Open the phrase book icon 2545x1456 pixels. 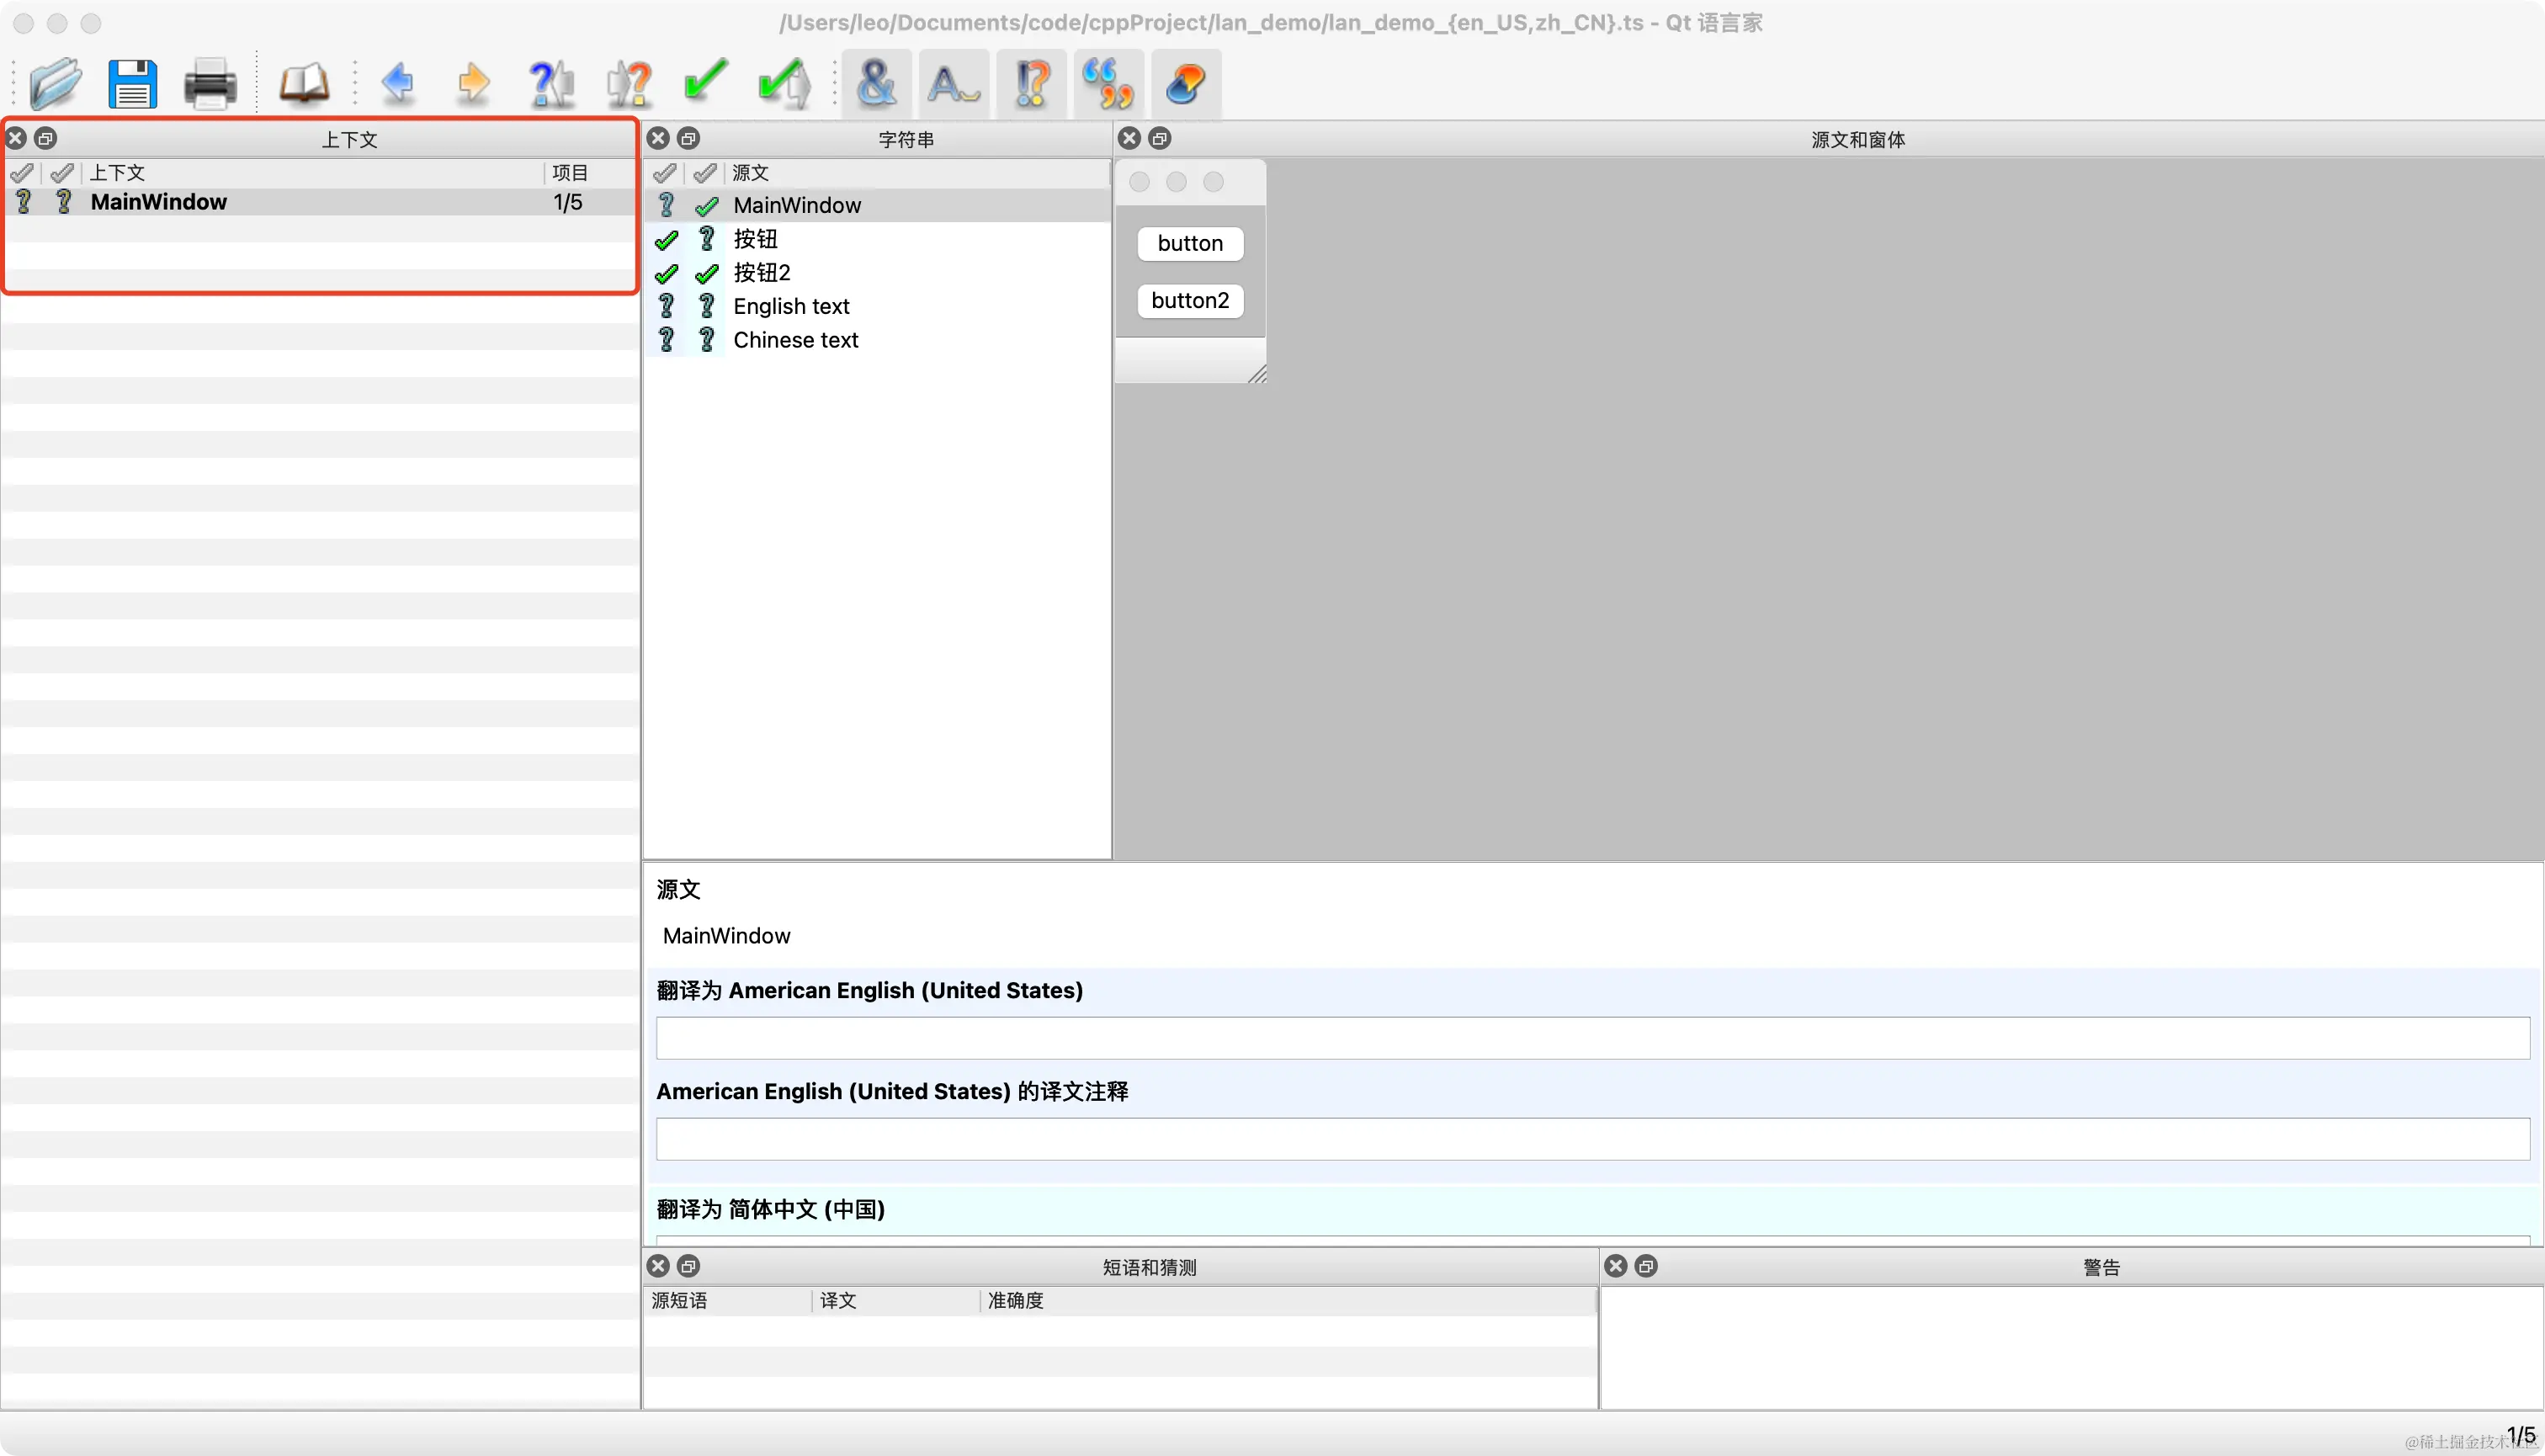tap(303, 83)
